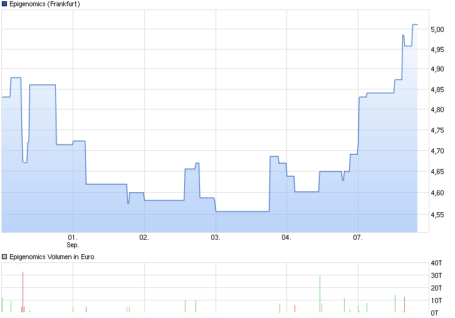455x318 pixels.
Task: Click the 4,70 price axis label
Action: point(437,151)
